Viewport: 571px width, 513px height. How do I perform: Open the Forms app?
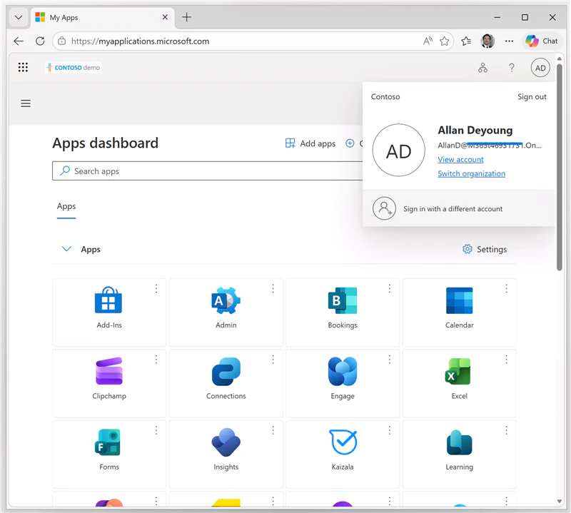[x=109, y=454]
